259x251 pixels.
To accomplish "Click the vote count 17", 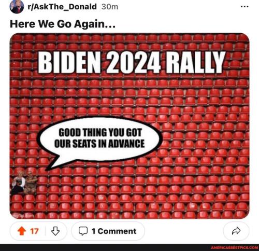I will click(x=34, y=231).
